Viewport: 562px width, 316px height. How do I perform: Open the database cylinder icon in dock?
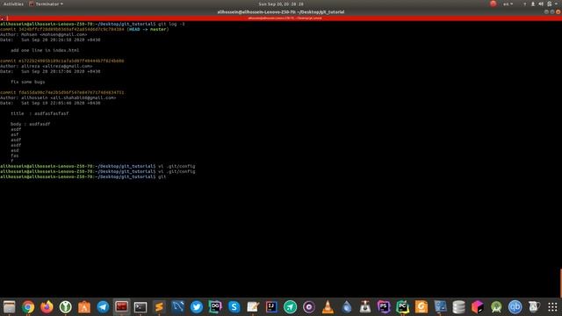[458, 307]
